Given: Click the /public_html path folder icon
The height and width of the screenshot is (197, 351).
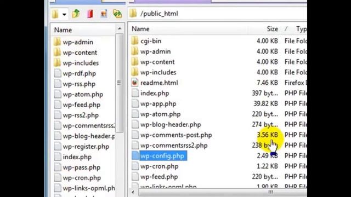Looking at the screenshot, I should (x=133, y=13).
